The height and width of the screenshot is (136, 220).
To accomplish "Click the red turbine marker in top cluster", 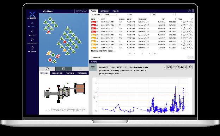I will pos(49,32).
